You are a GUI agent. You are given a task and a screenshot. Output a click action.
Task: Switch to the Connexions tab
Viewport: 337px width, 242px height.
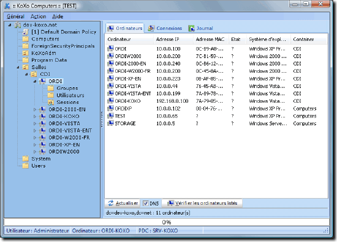pyautogui.click(x=165, y=28)
